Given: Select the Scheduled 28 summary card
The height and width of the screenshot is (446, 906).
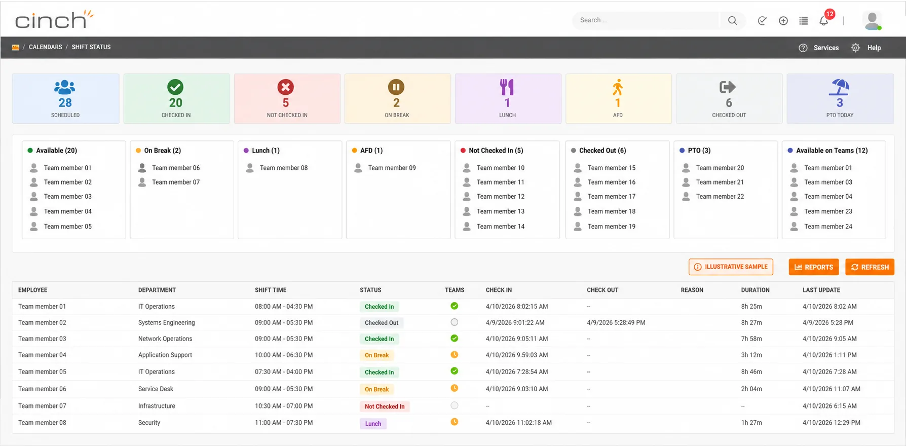Looking at the screenshot, I should (x=65, y=99).
